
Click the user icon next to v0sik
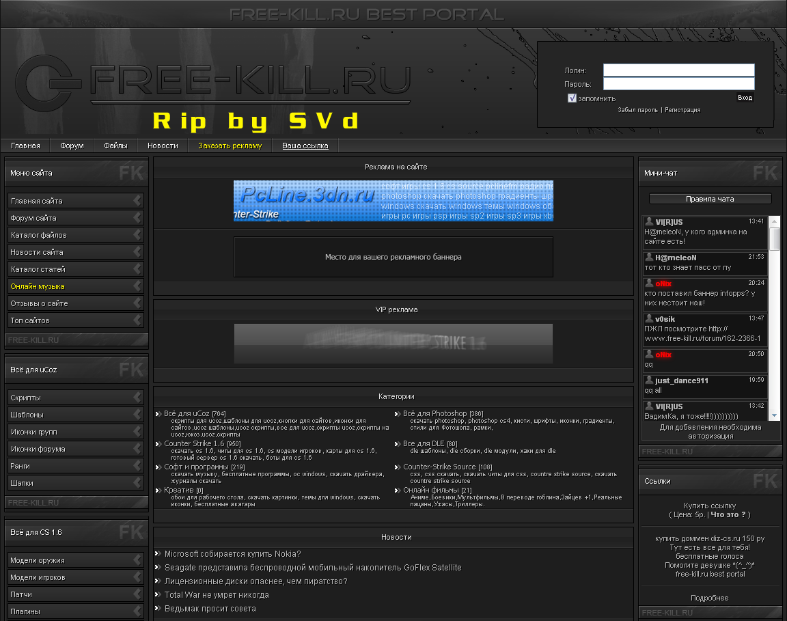(649, 318)
